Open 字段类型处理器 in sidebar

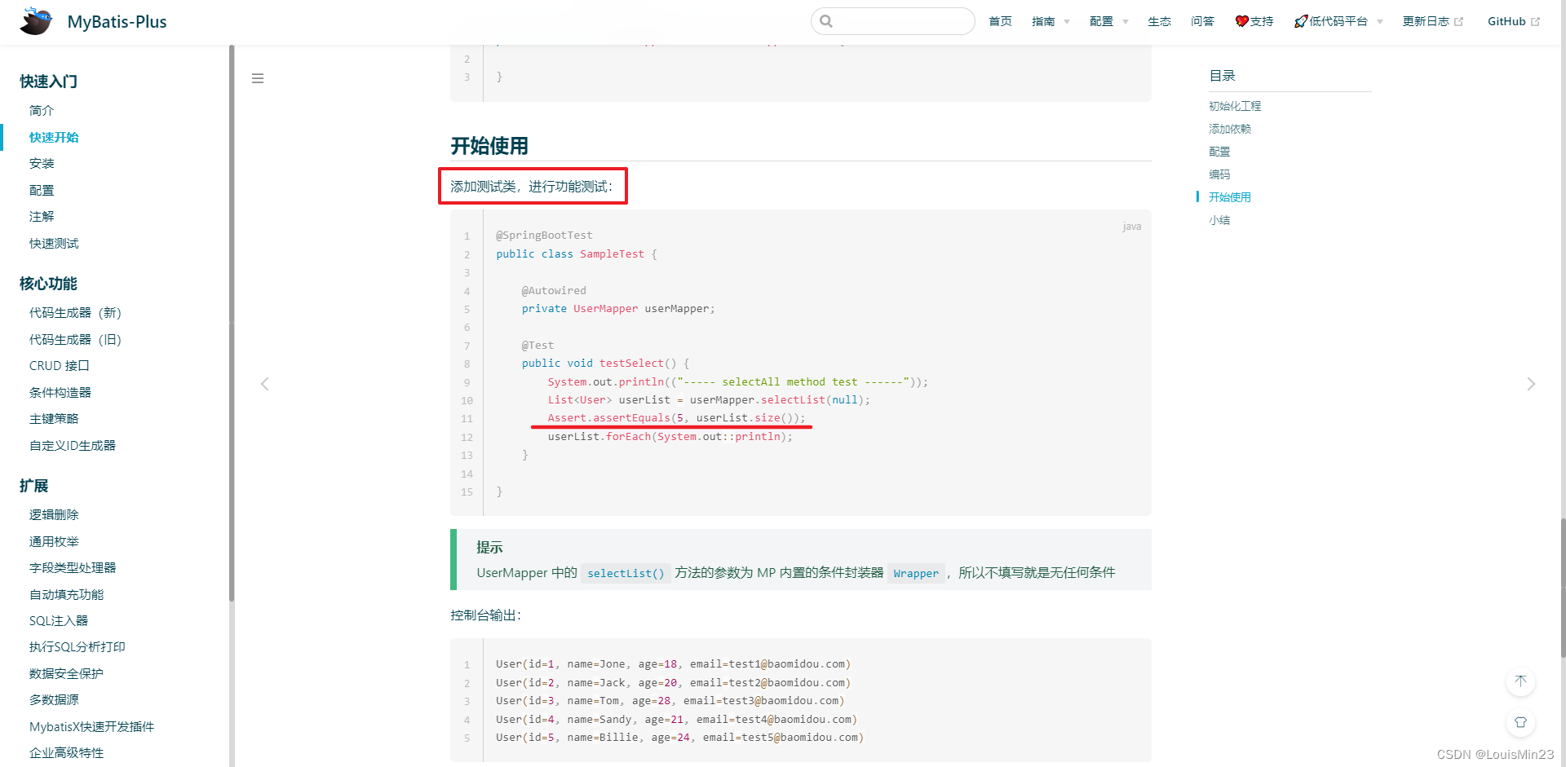point(73,567)
